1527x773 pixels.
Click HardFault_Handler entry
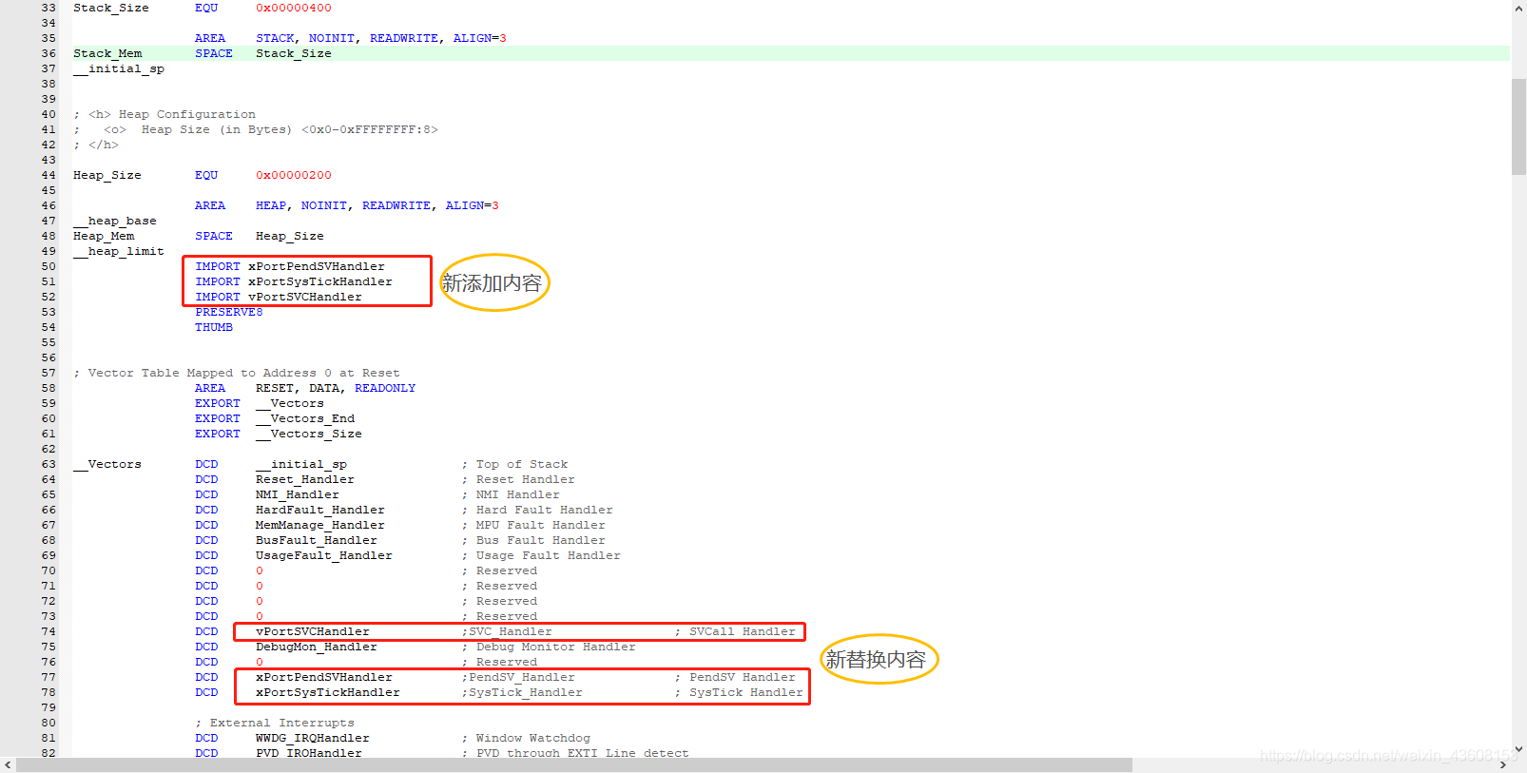pos(320,510)
